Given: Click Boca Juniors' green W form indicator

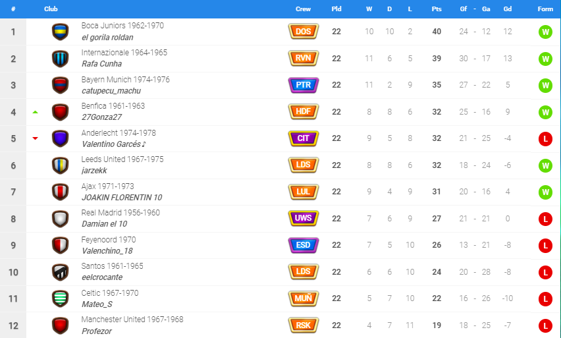Looking at the screenshot, I should [x=545, y=32].
